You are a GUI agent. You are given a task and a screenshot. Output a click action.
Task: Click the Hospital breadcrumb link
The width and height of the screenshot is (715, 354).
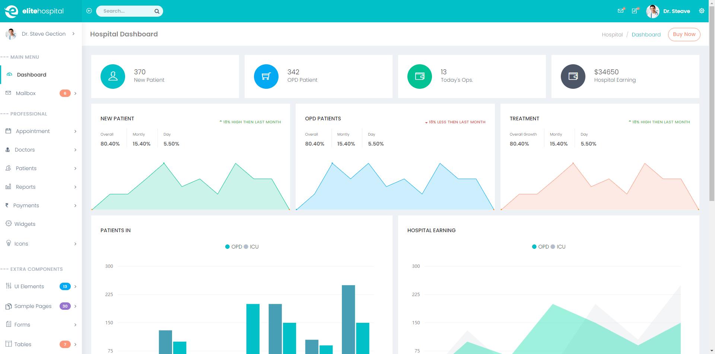click(612, 35)
